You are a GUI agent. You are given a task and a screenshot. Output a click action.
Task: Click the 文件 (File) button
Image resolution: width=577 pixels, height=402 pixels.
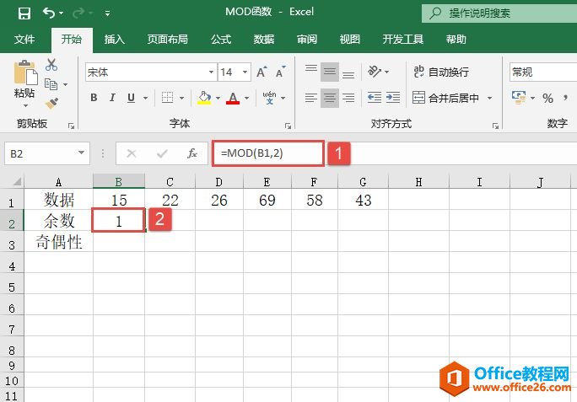tap(24, 40)
